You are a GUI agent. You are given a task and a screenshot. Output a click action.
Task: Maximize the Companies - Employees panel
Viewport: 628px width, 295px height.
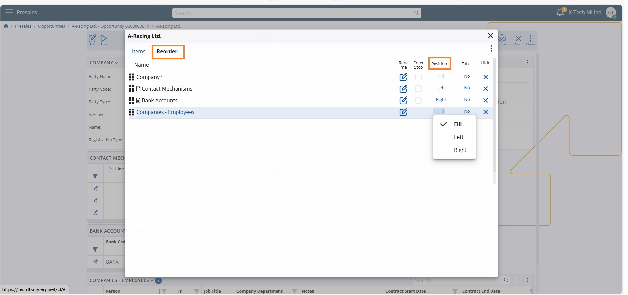pos(517,280)
